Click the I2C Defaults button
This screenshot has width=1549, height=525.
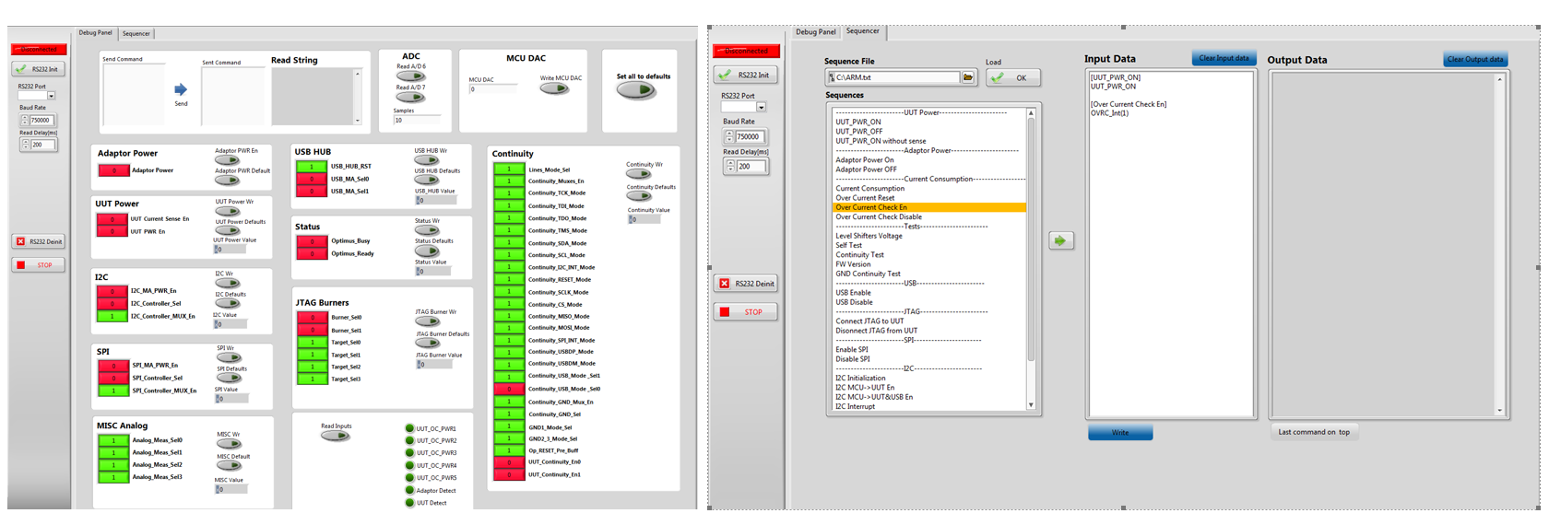click(228, 303)
